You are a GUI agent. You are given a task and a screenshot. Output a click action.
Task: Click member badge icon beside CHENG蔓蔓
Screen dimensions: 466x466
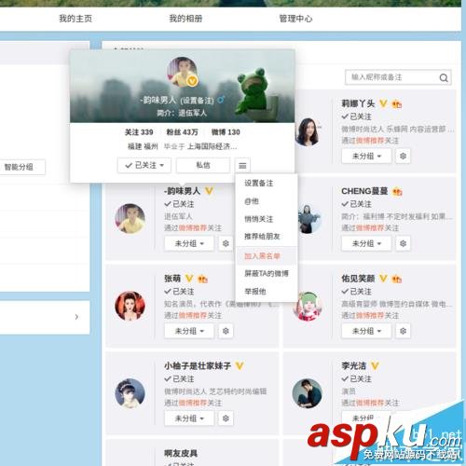pos(397,192)
